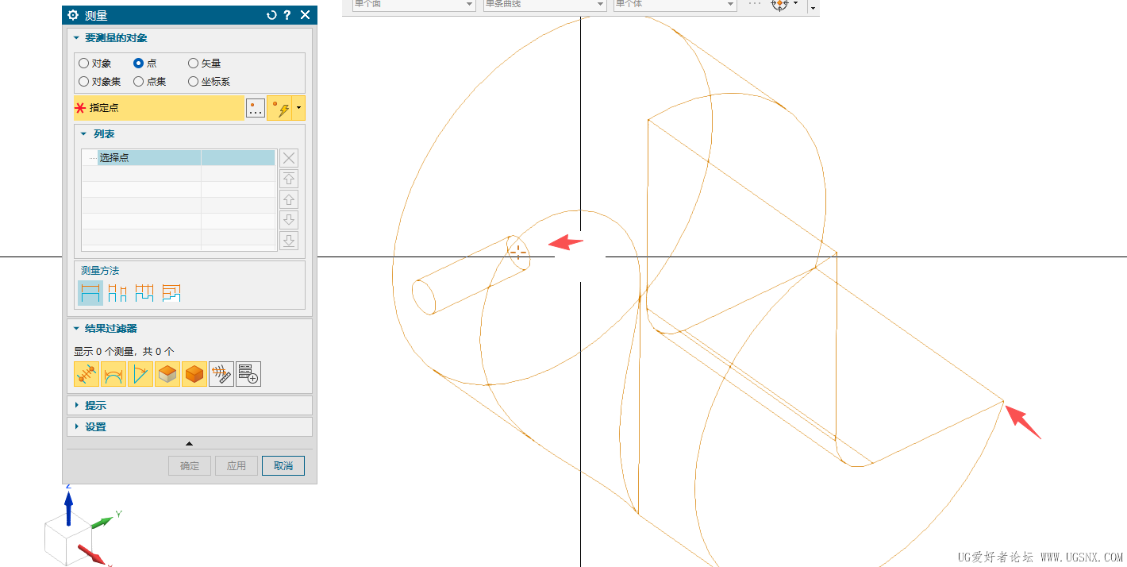
Task: Toggle the distance result filter
Action: [87, 374]
